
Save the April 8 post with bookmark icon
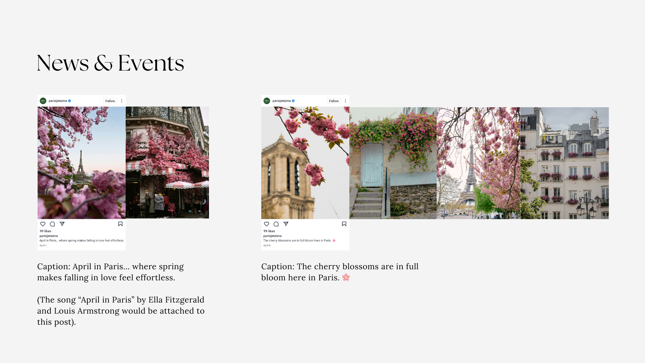pos(344,224)
